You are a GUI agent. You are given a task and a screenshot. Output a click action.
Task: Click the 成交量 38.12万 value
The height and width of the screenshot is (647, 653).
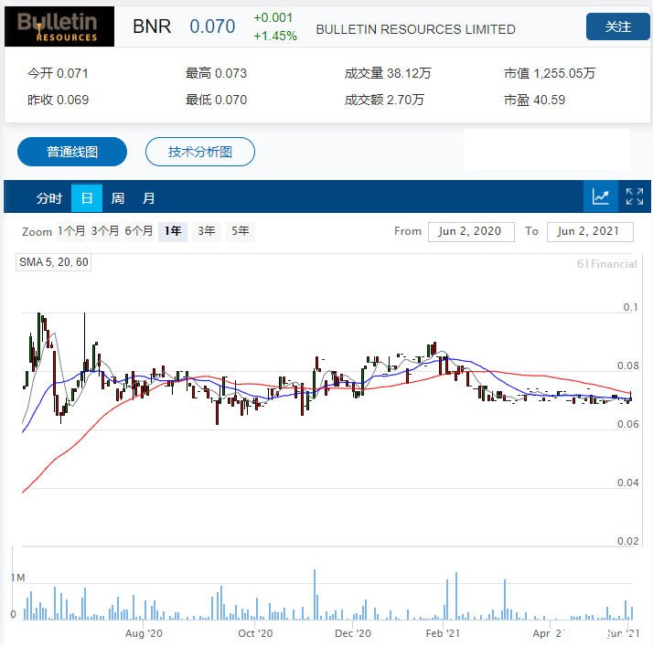[x=388, y=74]
